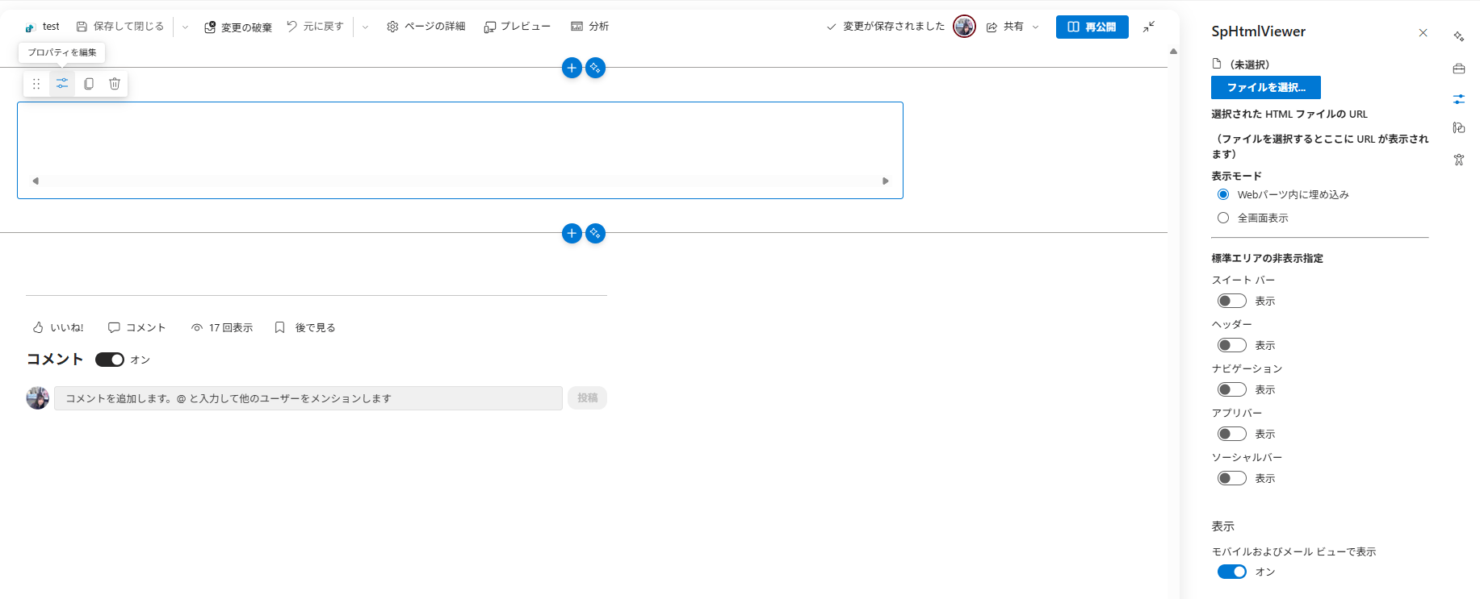This screenshot has height=599, width=1480.
Task: Select the Webパーツ内に埋め込み radio button
Action: point(1223,194)
